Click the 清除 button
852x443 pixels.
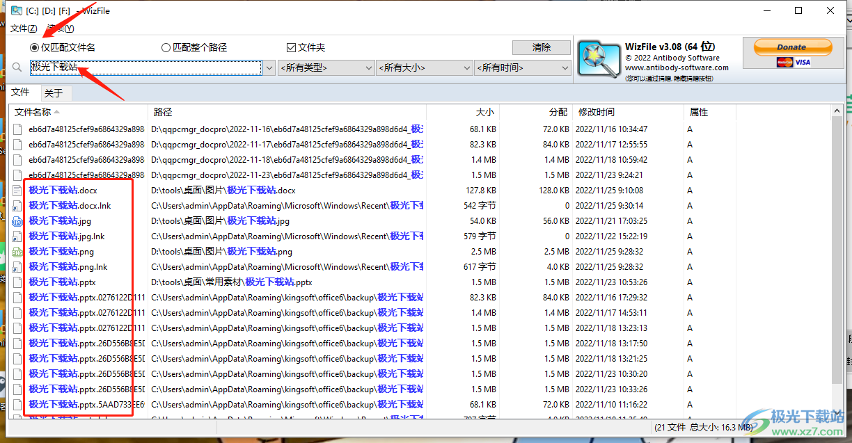pyautogui.click(x=542, y=47)
